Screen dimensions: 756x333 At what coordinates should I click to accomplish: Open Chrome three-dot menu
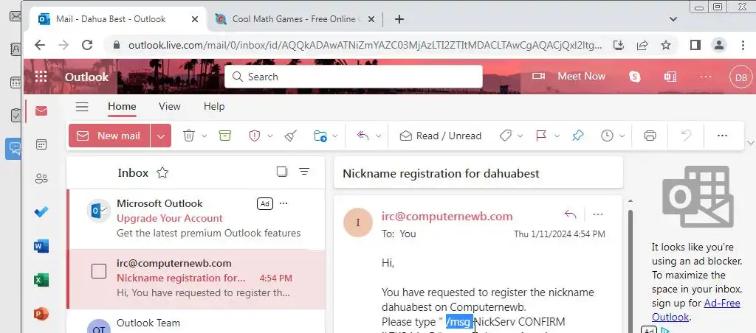click(743, 45)
